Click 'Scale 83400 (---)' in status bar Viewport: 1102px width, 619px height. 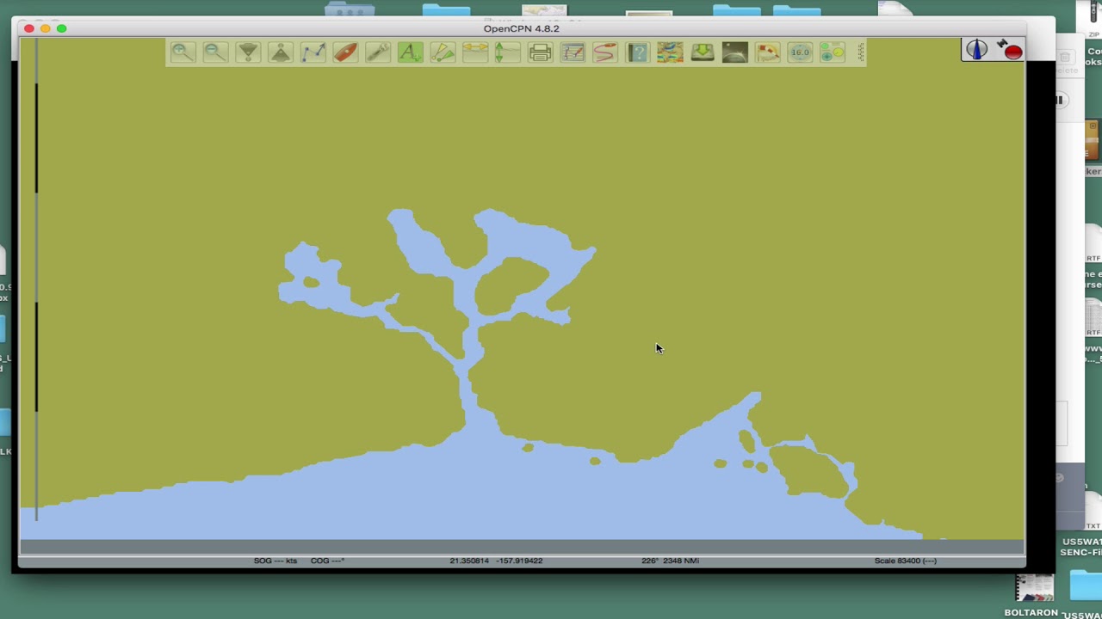(906, 561)
